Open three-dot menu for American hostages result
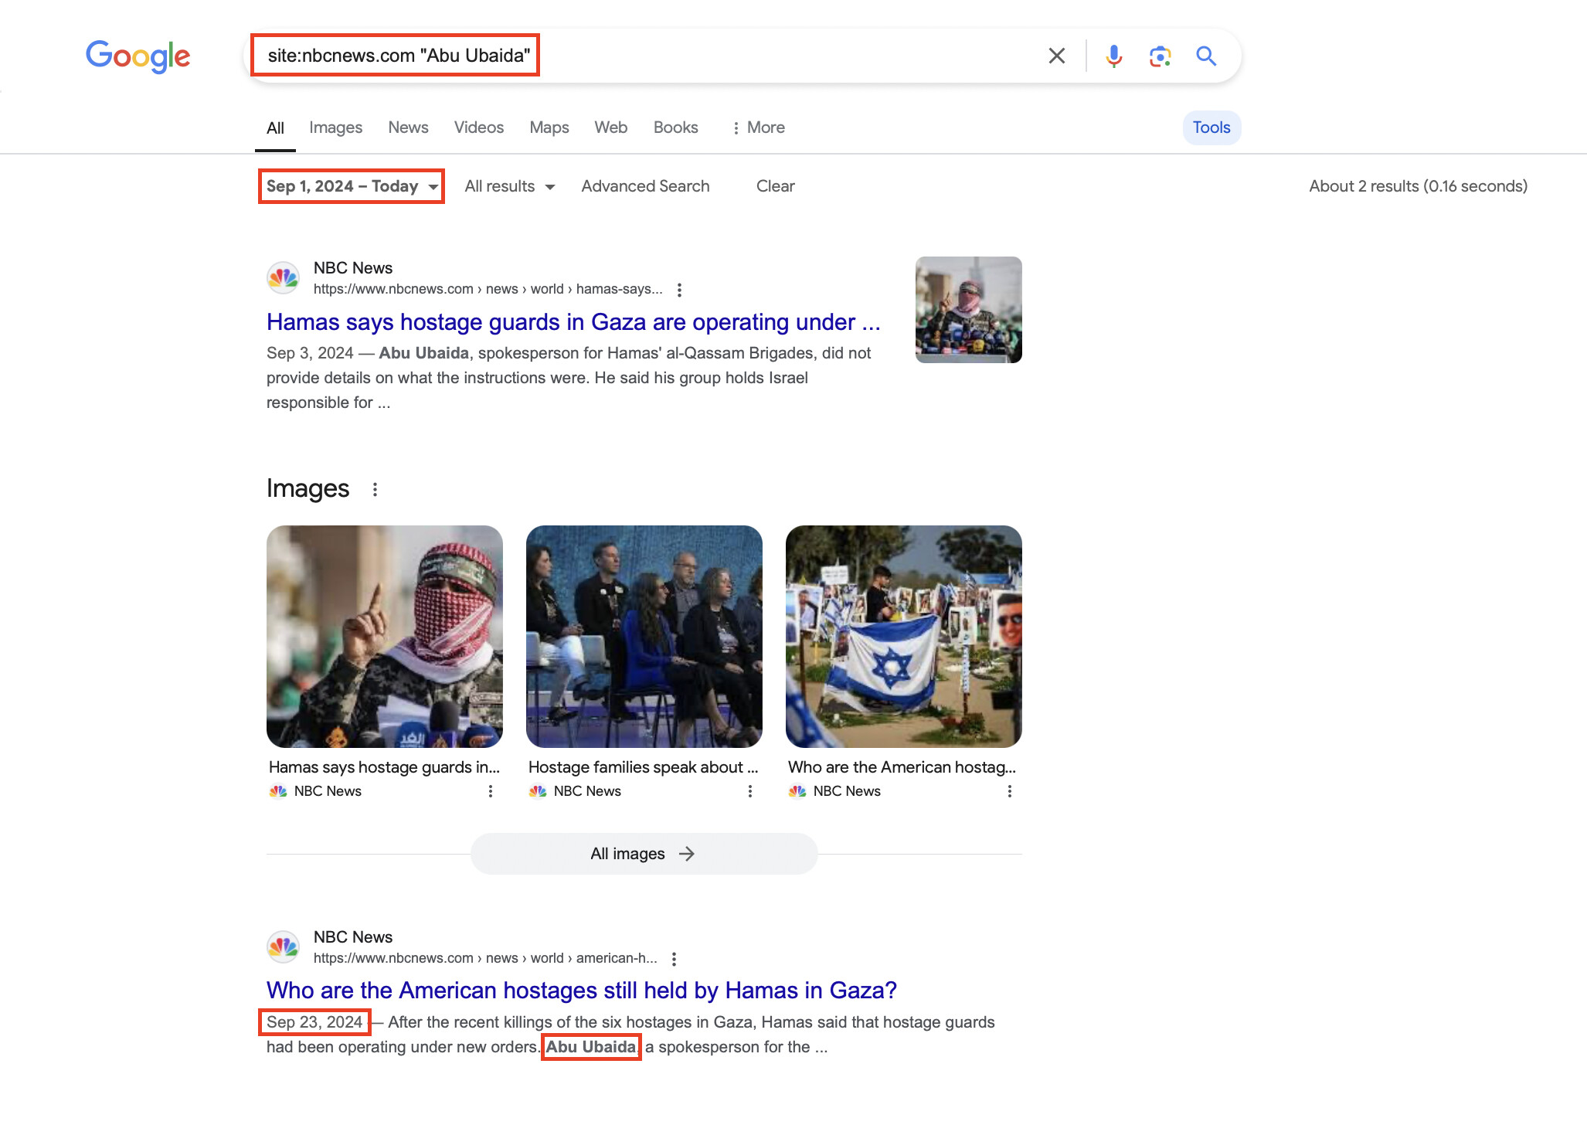Screen dimensions: 1587x1142 (x=674, y=959)
